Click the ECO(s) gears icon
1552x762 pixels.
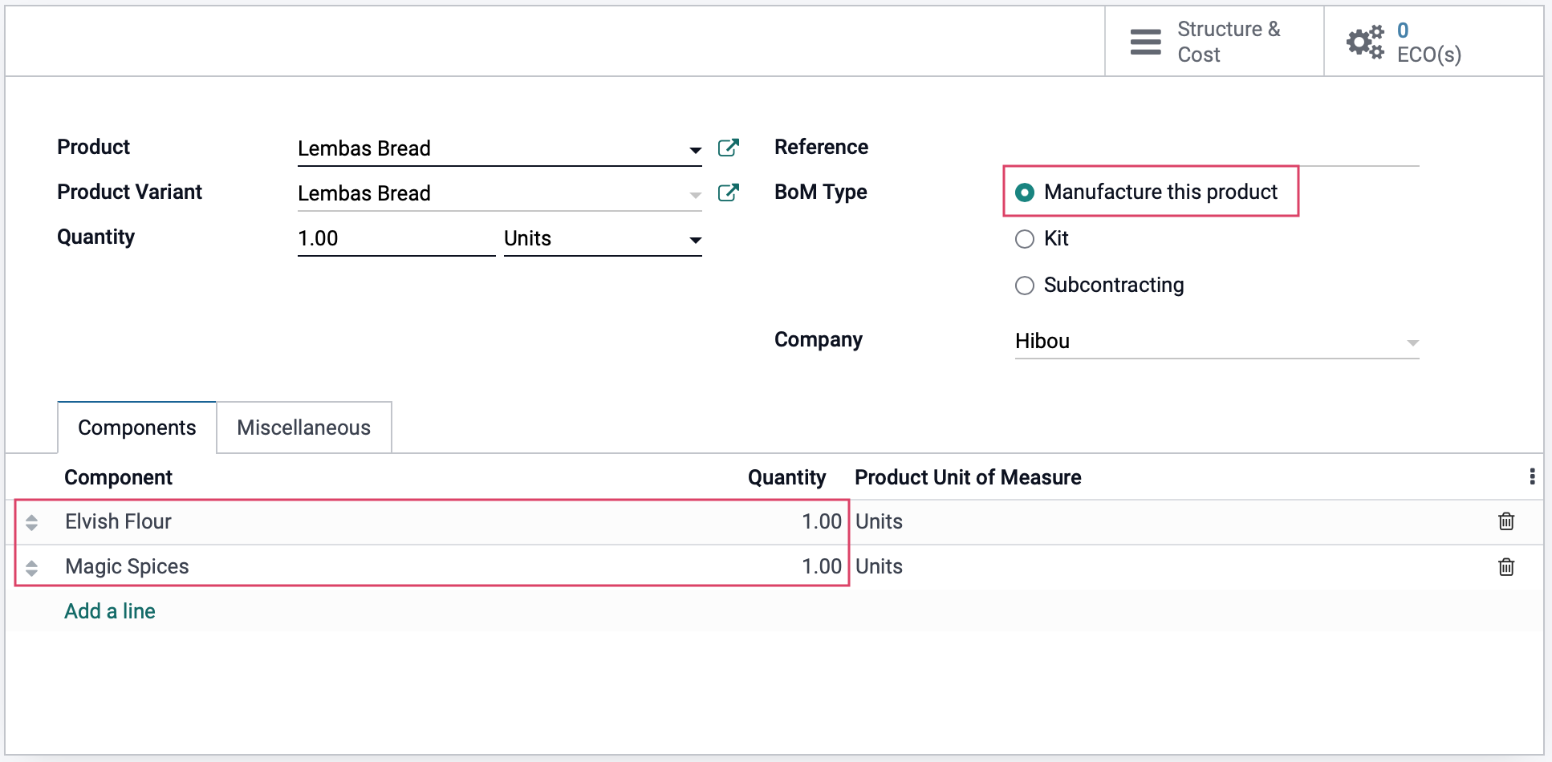click(x=1365, y=42)
